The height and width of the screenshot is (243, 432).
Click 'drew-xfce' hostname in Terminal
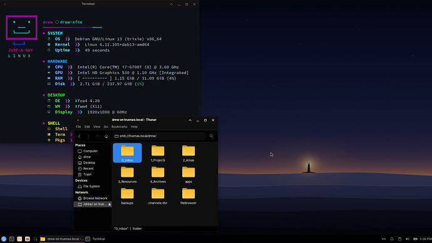click(x=71, y=22)
